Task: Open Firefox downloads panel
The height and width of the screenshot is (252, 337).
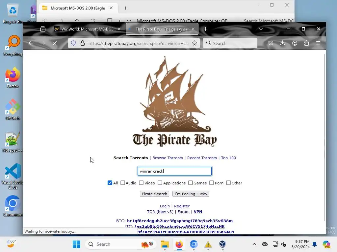Action: pyautogui.click(x=283, y=43)
